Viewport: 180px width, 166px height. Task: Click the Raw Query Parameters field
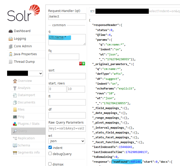pyautogui.click(x=67, y=128)
